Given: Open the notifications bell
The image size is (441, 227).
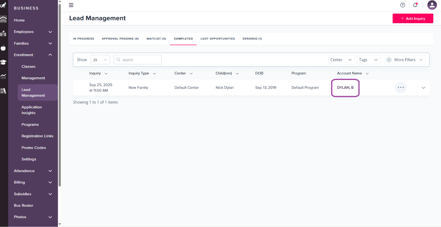Looking at the screenshot, I should pyautogui.click(x=415, y=5).
